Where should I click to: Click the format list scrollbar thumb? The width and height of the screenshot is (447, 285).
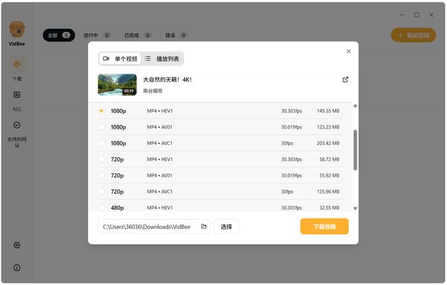click(355, 150)
